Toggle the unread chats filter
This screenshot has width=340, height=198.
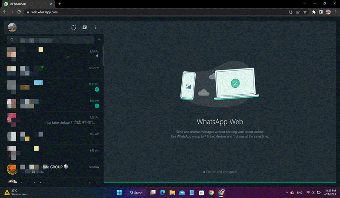[99, 40]
